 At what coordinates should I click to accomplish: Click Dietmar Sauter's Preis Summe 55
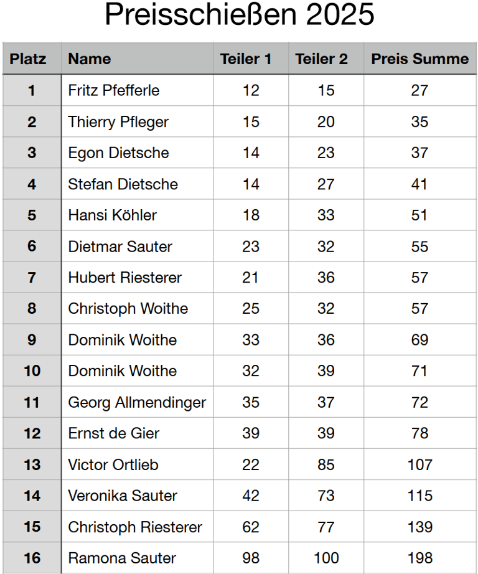(419, 247)
